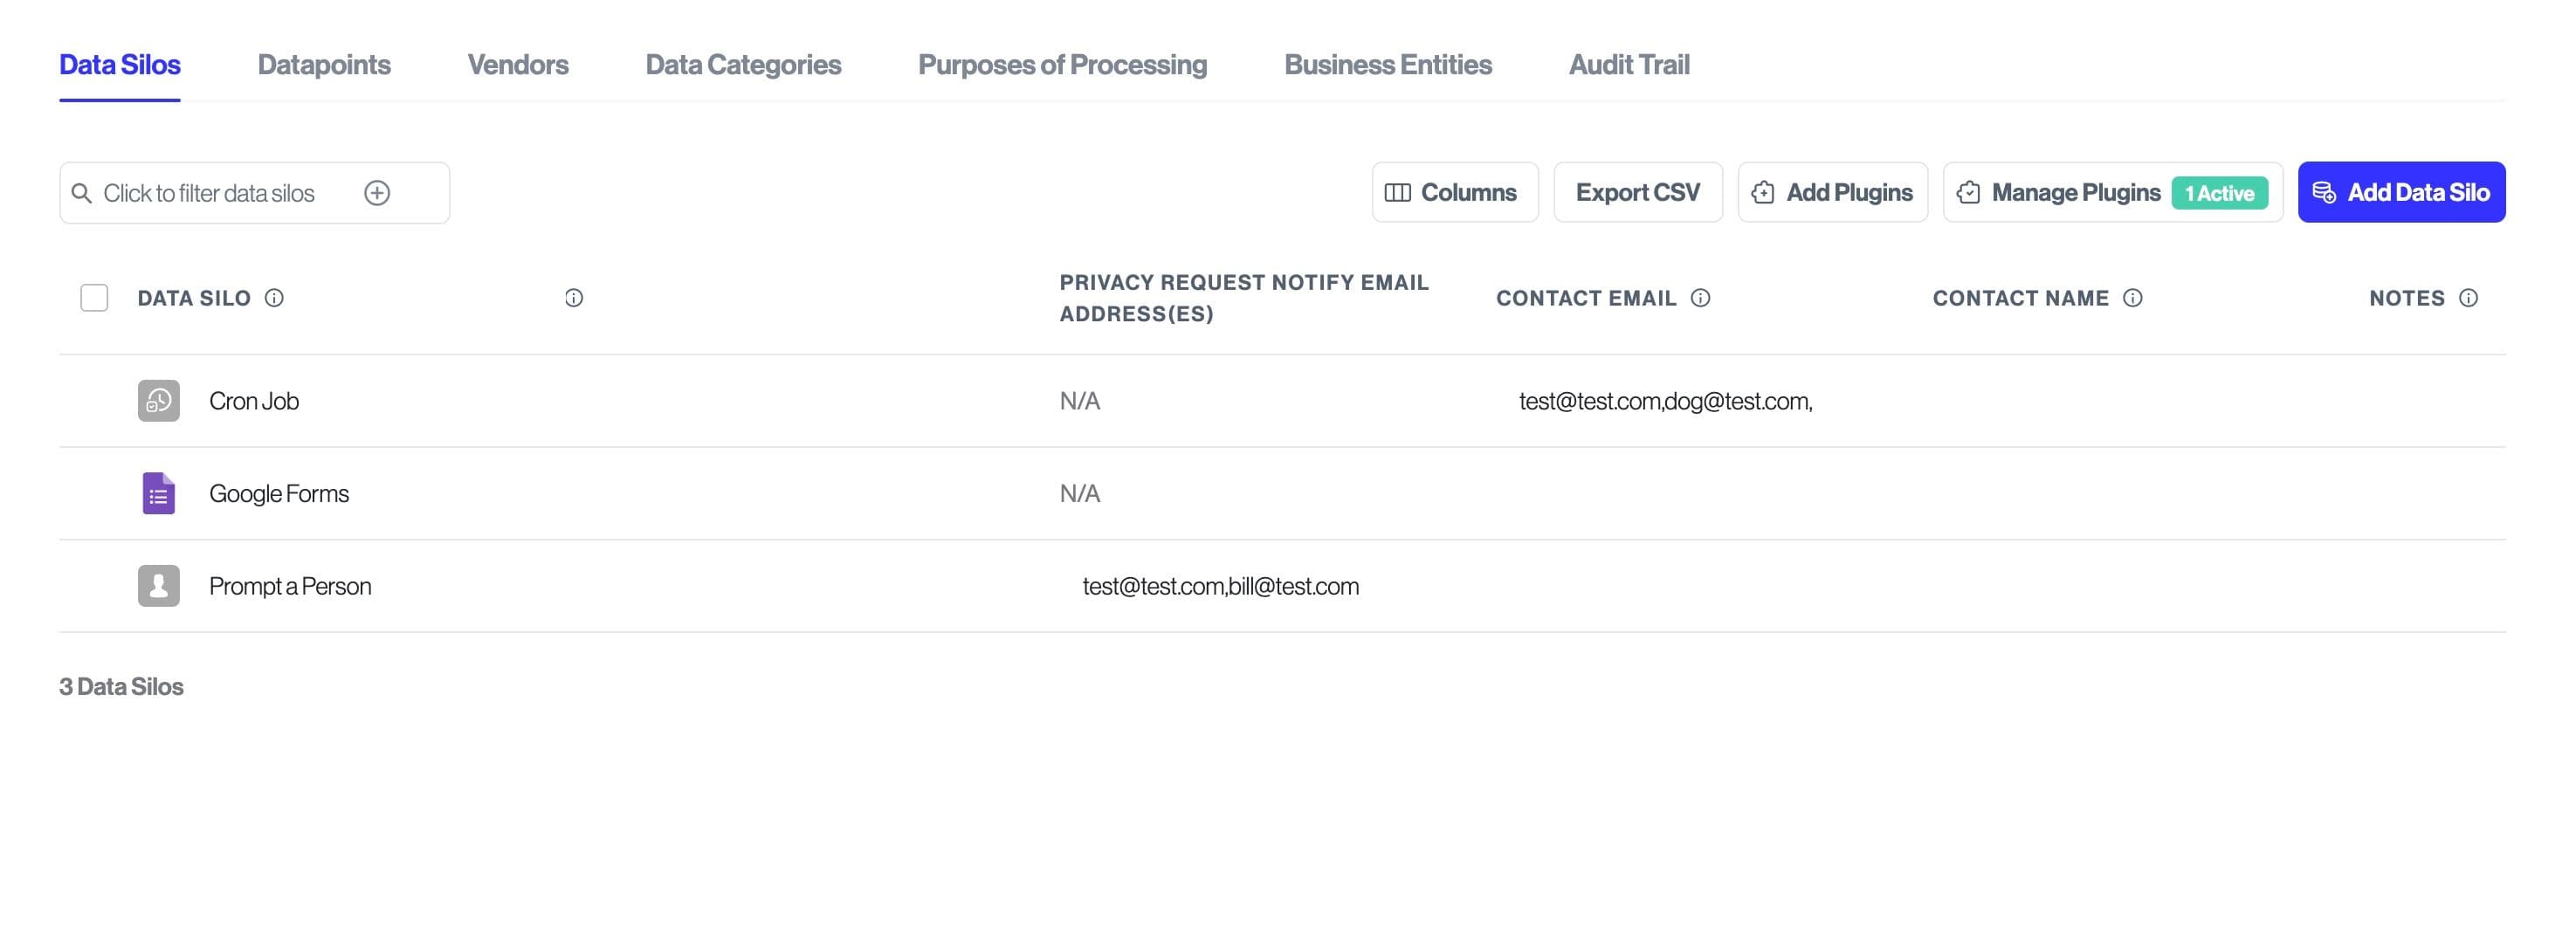Click the info icon of the unlabeled column
Image resolution: width=2576 pixels, height=929 pixels.
pos(574,298)
